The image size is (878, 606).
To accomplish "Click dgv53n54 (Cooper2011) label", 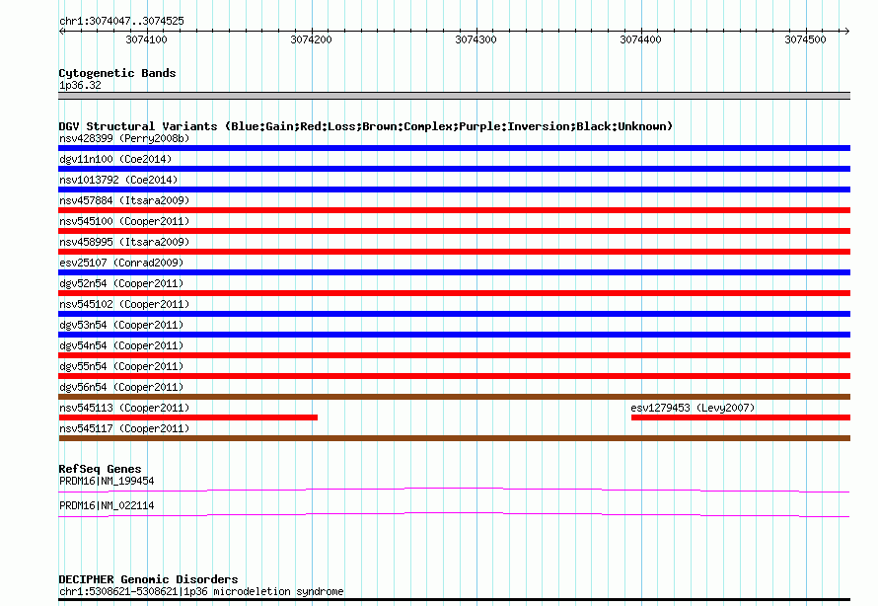I will click(121, 325).
